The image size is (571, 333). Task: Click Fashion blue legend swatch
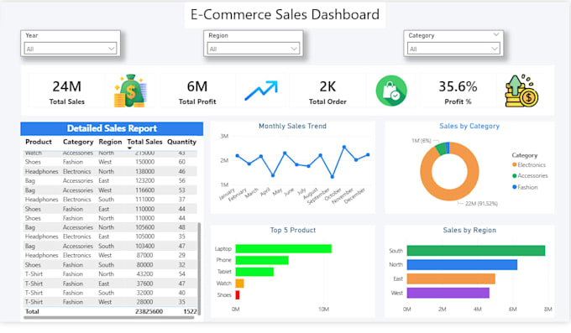pos(514,187)
